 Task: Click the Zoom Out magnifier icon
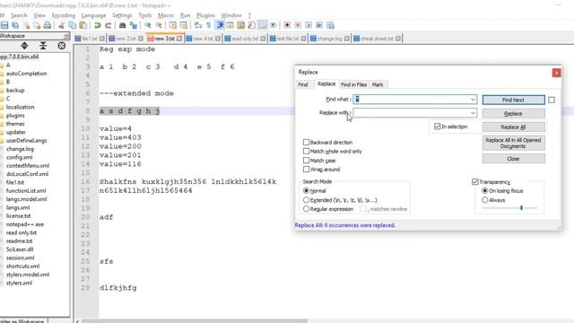pos(159,25)
